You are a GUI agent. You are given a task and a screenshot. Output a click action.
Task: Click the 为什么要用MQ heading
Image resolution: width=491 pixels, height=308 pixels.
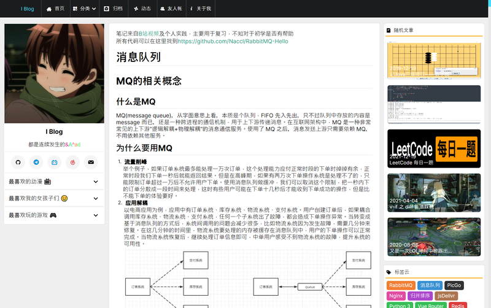coord(144,148)
